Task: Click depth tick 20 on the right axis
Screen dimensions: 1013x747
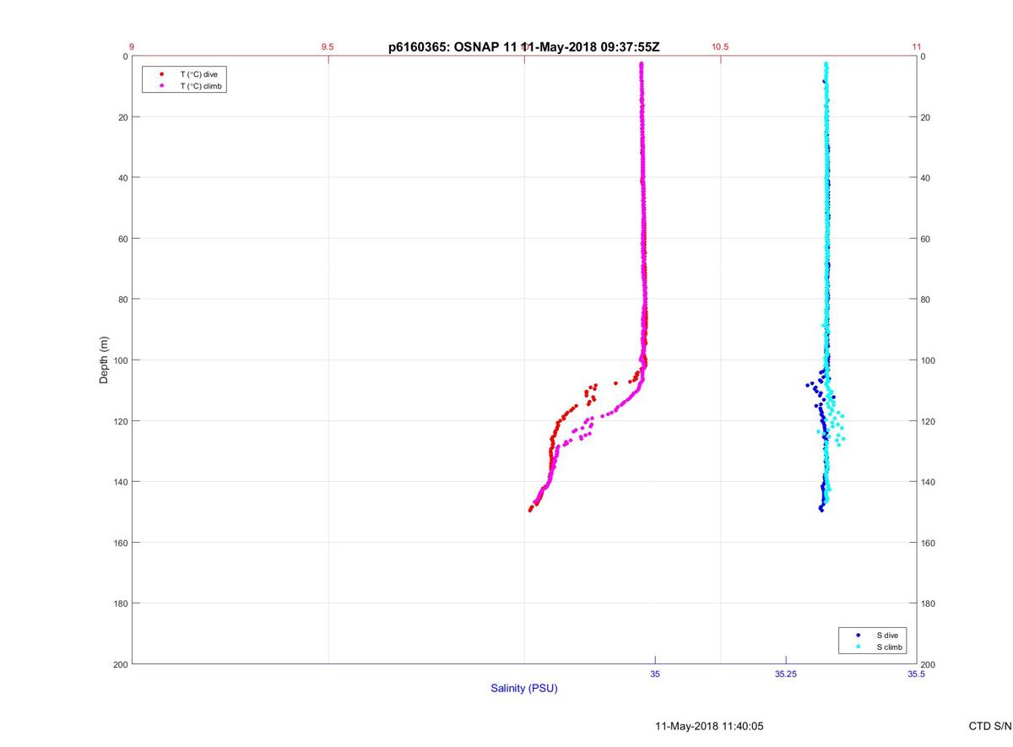Action: coord(927,117)
